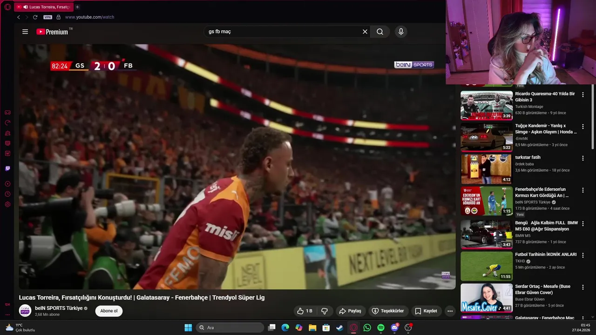Start voice search with the microphone icon
This screenshot has height=335, width=596.
(401, 32)
